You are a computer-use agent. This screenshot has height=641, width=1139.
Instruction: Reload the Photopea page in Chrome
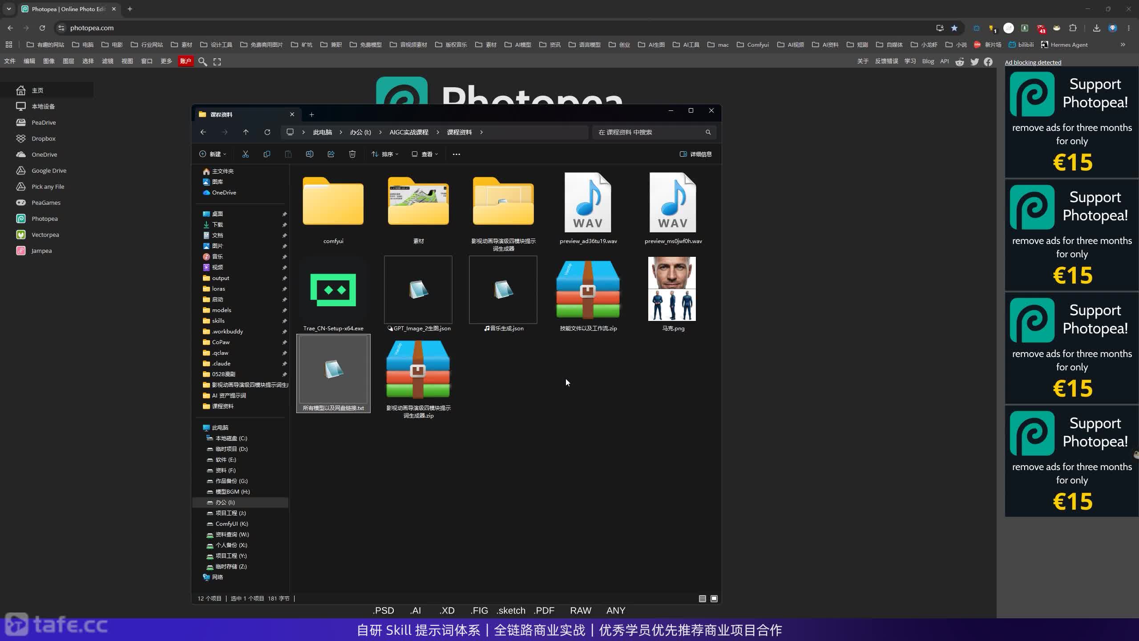coord(42,28)
